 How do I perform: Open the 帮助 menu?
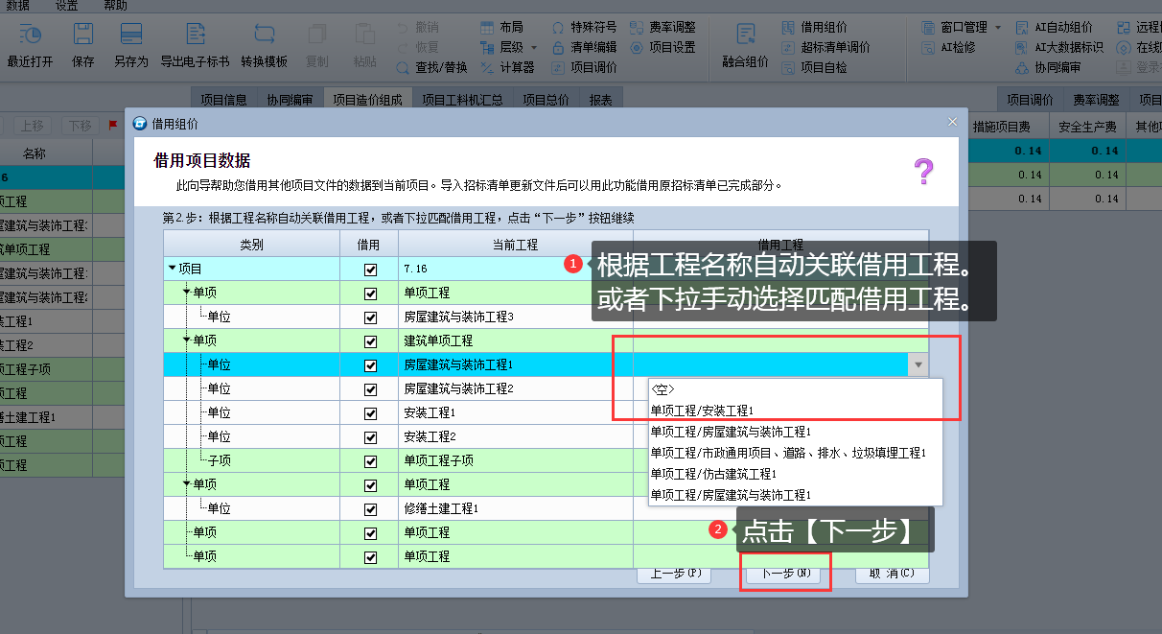click(x=115, y=6)
